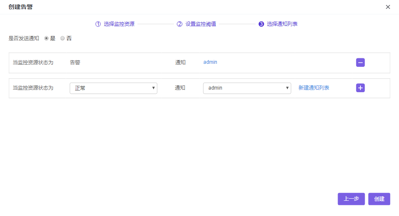Expand the admin notification list dropdown
Viewport: 399px width, 216px height.
point(247,88)
